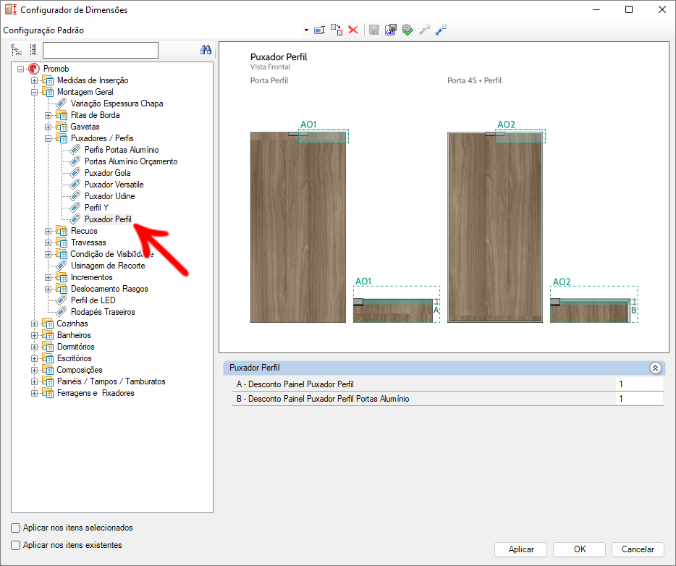Click the duplicate configuration icon
676x566 pixels.
tap(337, 30)
